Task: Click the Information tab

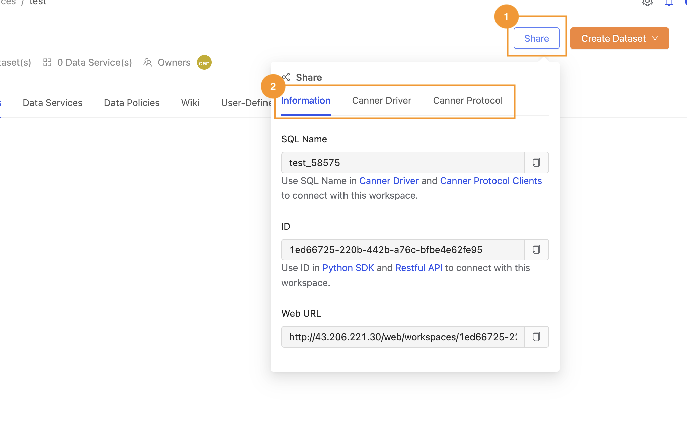Action: tap(305, 100)
